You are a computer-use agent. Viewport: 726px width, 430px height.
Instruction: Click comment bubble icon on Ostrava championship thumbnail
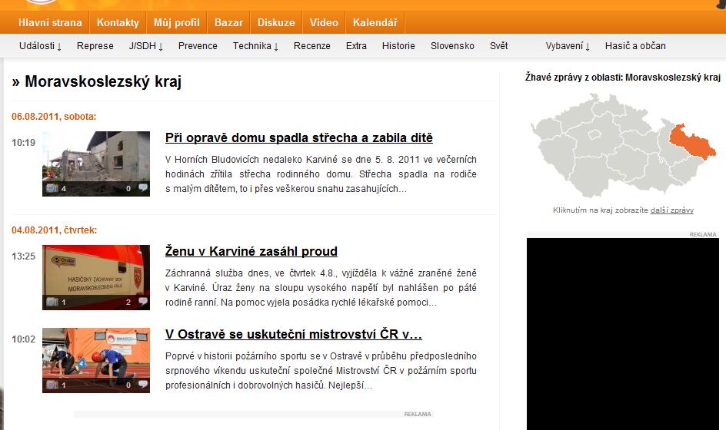point(142,385)
